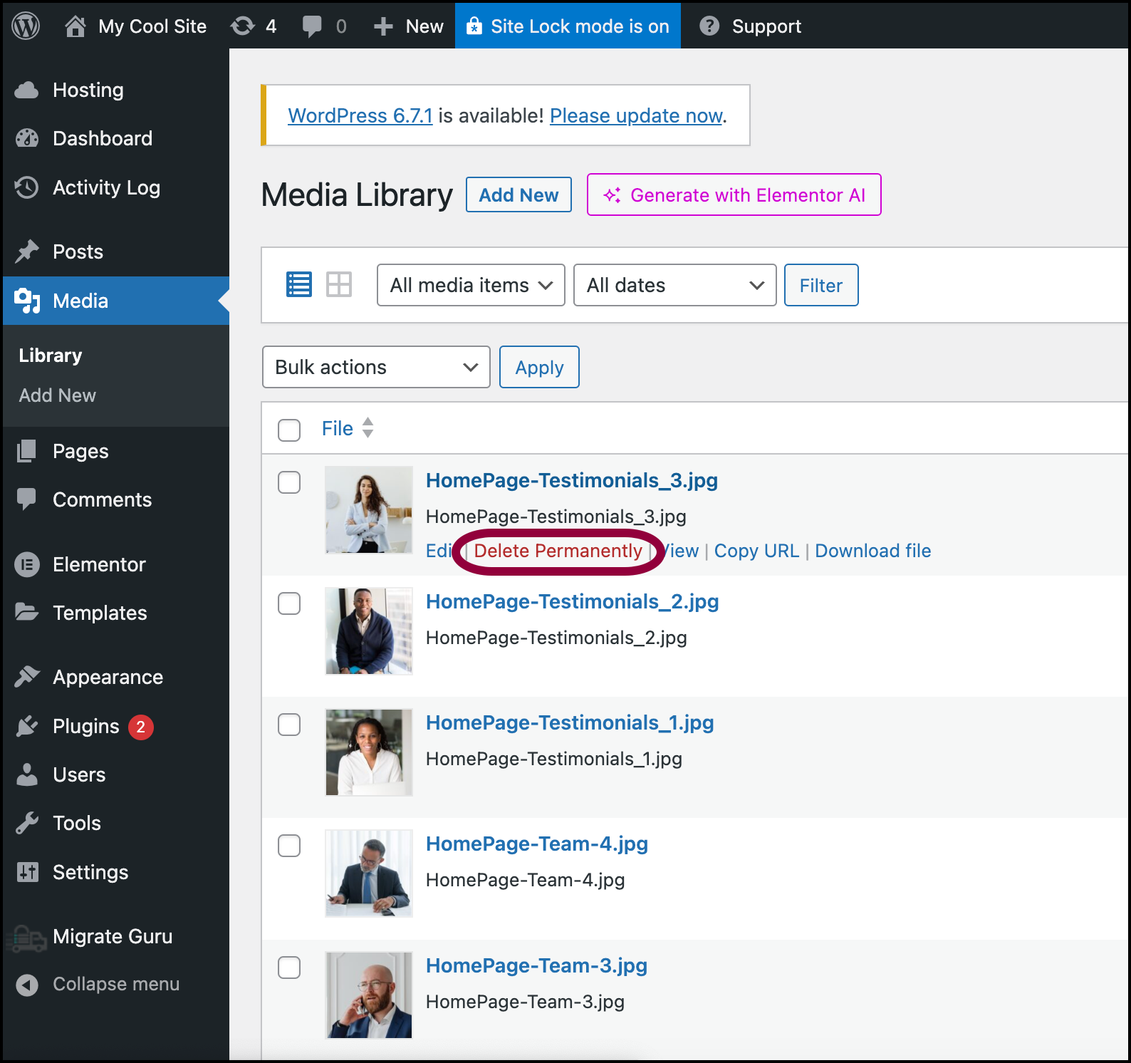Screen dimensions: 1131x1063
Task: Click the Download file link
Action: [873, 551]
